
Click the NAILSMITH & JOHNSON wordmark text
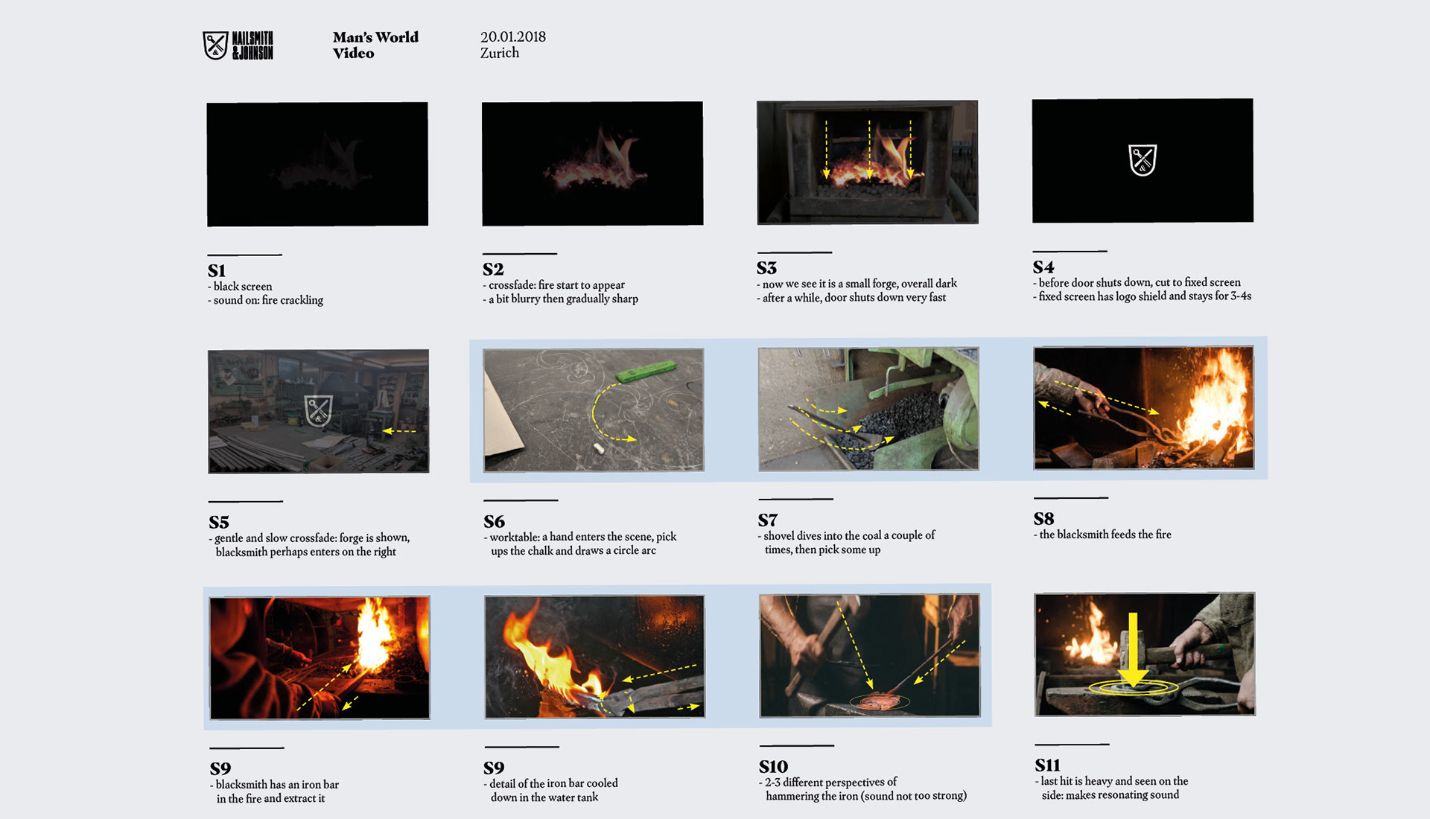252,45
